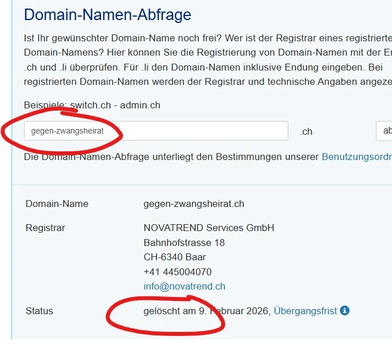Click the Domain-Name row label
The height and width of the screenshot is (344, 392).
tap(57, 204)
